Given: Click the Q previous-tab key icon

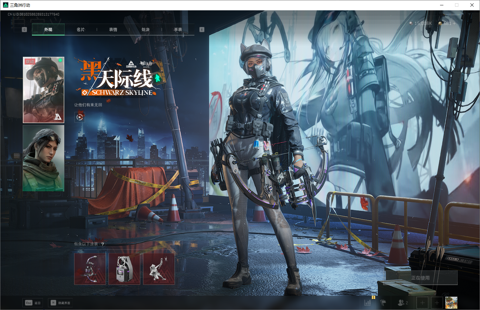Looking at the screenshot, I should pyautogui.click(x=24, y=30).
